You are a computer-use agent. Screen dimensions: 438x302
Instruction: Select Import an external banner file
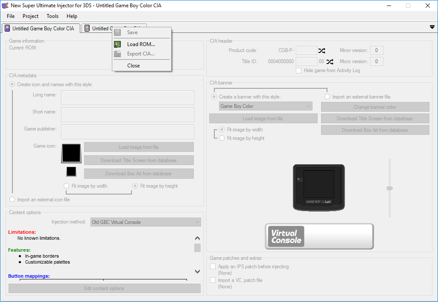coord(327,97)
